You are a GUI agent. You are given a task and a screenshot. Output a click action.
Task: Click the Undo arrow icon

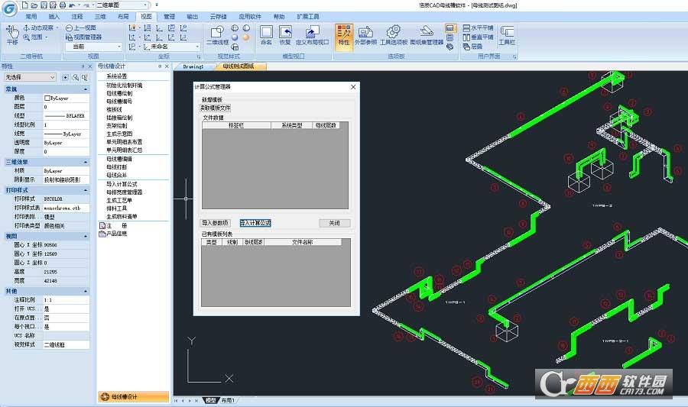coord(72,5)
